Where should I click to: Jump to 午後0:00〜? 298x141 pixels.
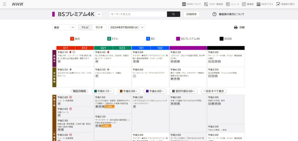pyautogui.click(x=129, y=91)
